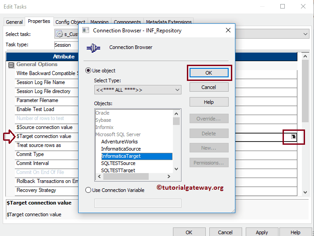Click attribute grid scroll up arrow
The image size is (314, 236).
[x=305, y=56]
